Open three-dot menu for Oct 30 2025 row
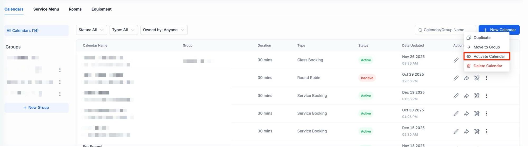528x147 pixels. (x=486, y=113)
